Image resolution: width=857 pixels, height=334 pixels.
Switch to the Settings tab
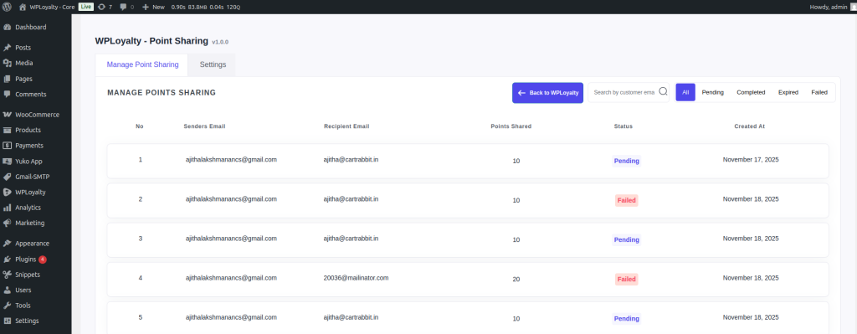(213, 64)
